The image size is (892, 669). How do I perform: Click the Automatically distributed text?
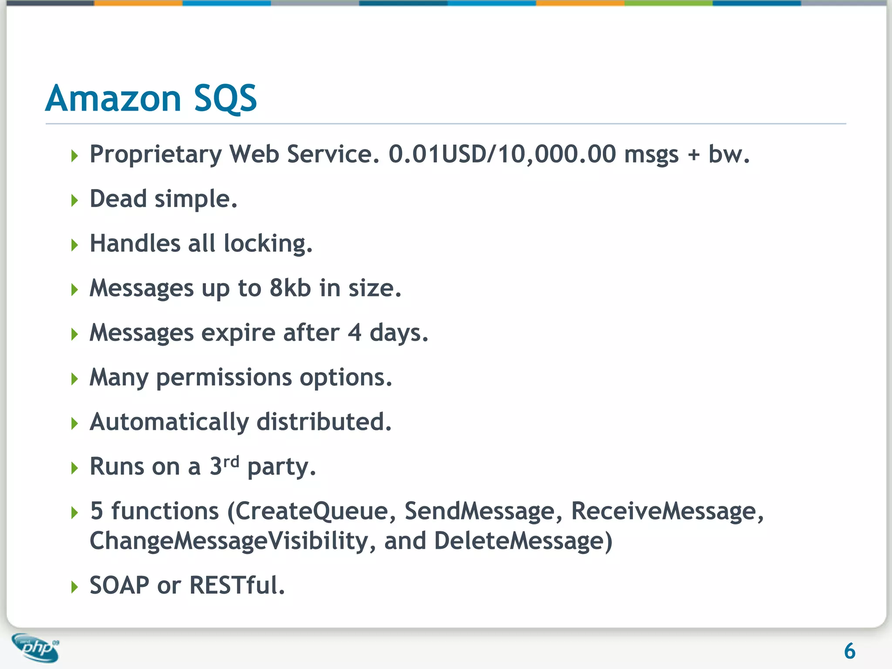coord(240,422)
